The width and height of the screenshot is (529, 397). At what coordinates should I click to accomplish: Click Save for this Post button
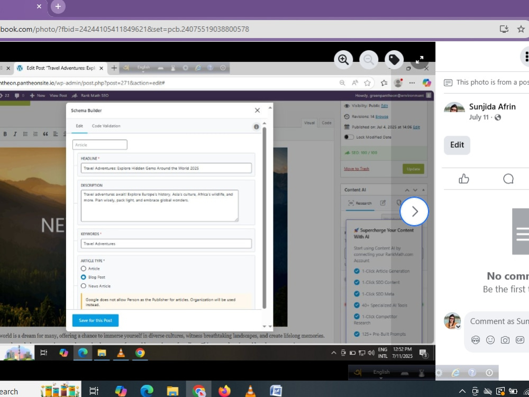click(x=95, y=320)
